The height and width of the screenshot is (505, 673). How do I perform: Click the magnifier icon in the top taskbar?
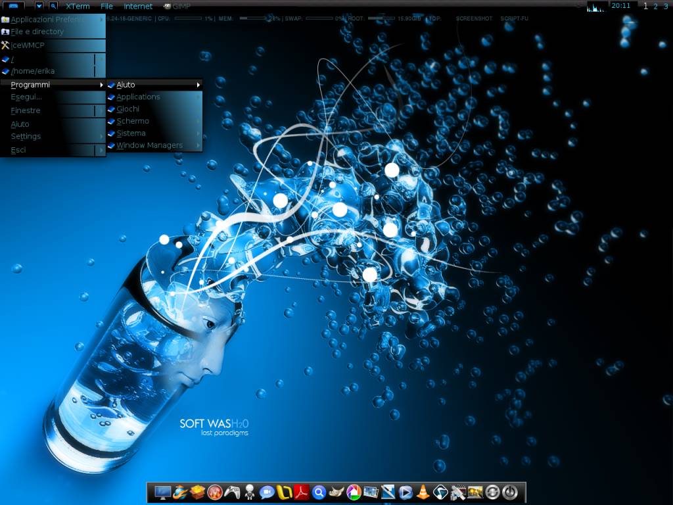pyautogui.click(x=53, y=6)
